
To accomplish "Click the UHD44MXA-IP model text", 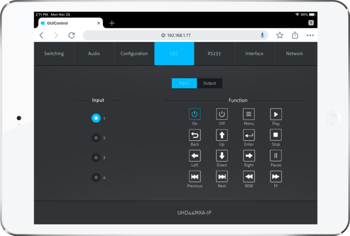I will (x=194, y=213).
